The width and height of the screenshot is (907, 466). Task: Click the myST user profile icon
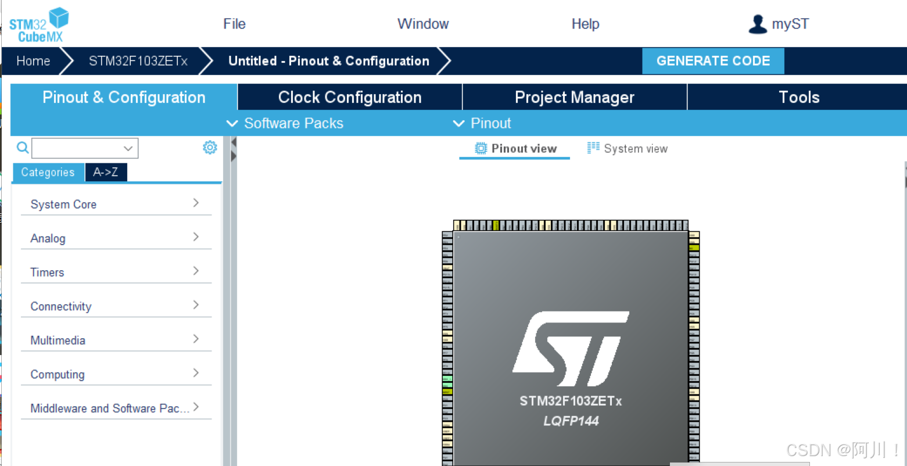click(x=757, y=24)
